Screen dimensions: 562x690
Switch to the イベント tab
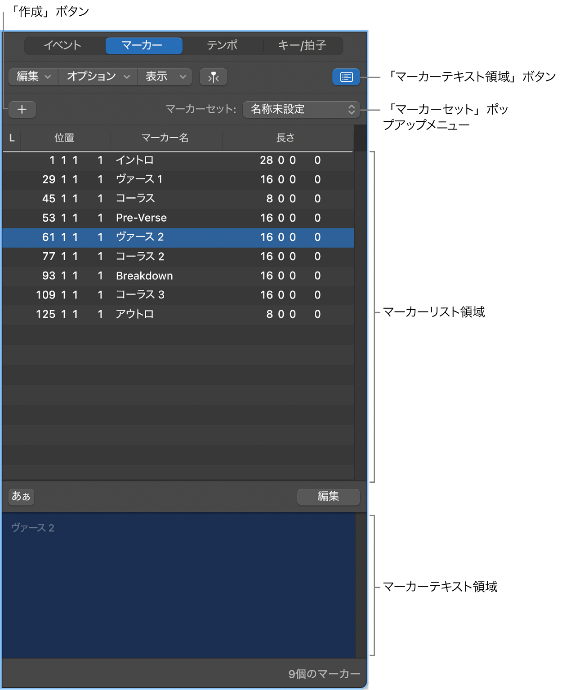[x=62, y=45]
